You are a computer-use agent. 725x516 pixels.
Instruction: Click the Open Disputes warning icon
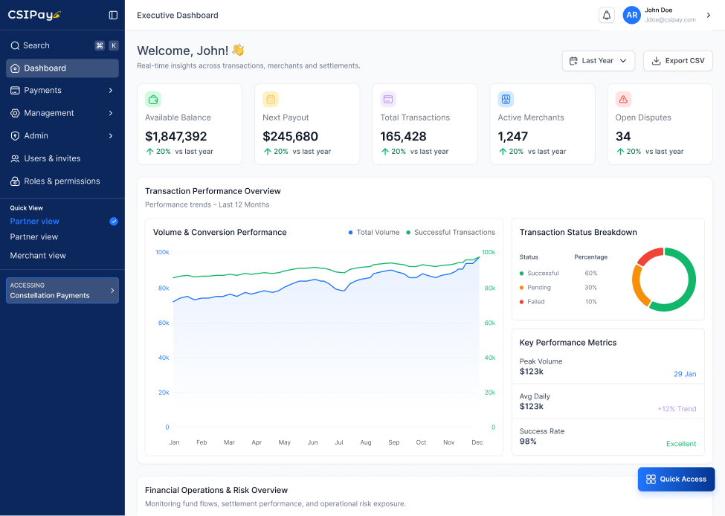[x=623, y=99]
